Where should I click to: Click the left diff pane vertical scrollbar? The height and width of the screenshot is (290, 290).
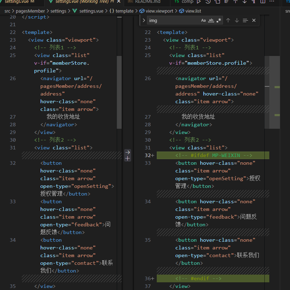(119, 92)
